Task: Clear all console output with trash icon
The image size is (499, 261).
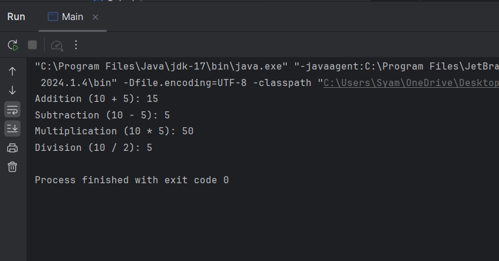Action: pos(12,167)
